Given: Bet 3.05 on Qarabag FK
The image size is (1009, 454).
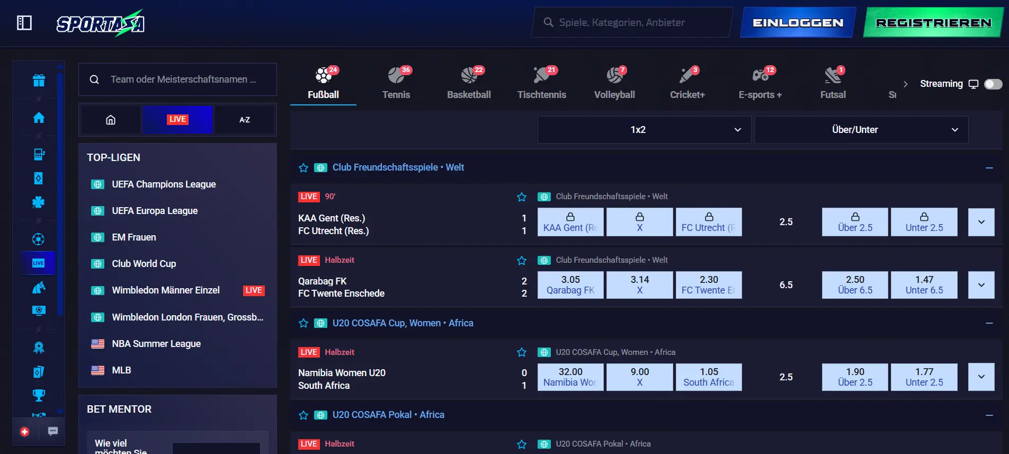Looking at the screenshot, I should 570,285.
